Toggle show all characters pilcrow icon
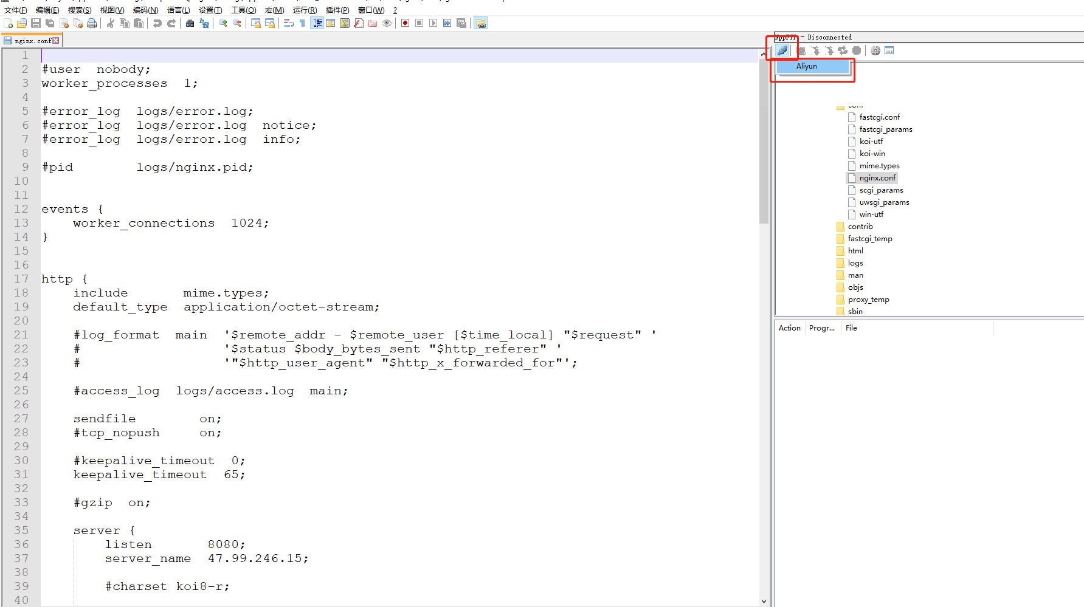This screenshot has width=1084, height=607. tap(303, 23)
